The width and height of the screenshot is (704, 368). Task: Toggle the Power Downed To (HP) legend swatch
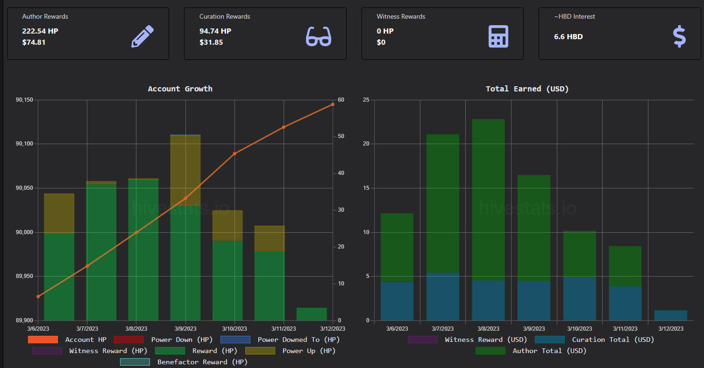(235, 340)
